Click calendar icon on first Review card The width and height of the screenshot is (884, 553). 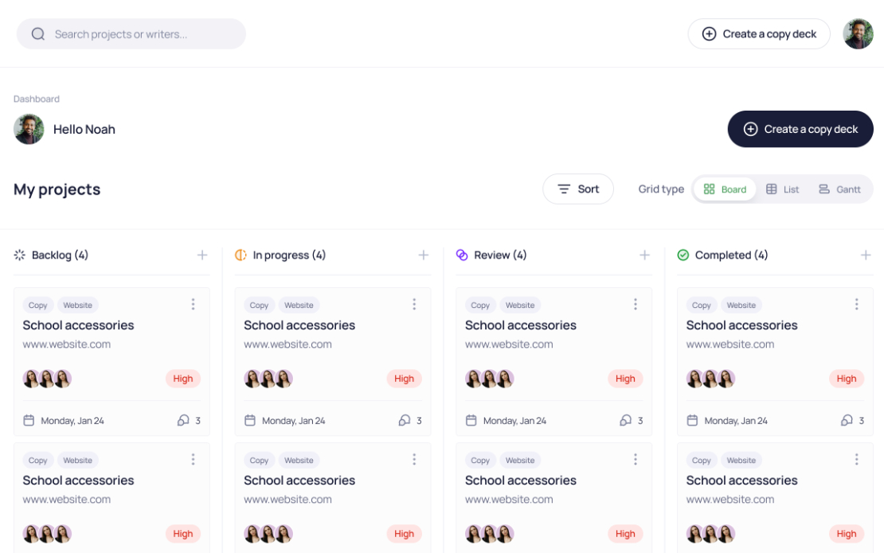(x=471, y=420)
